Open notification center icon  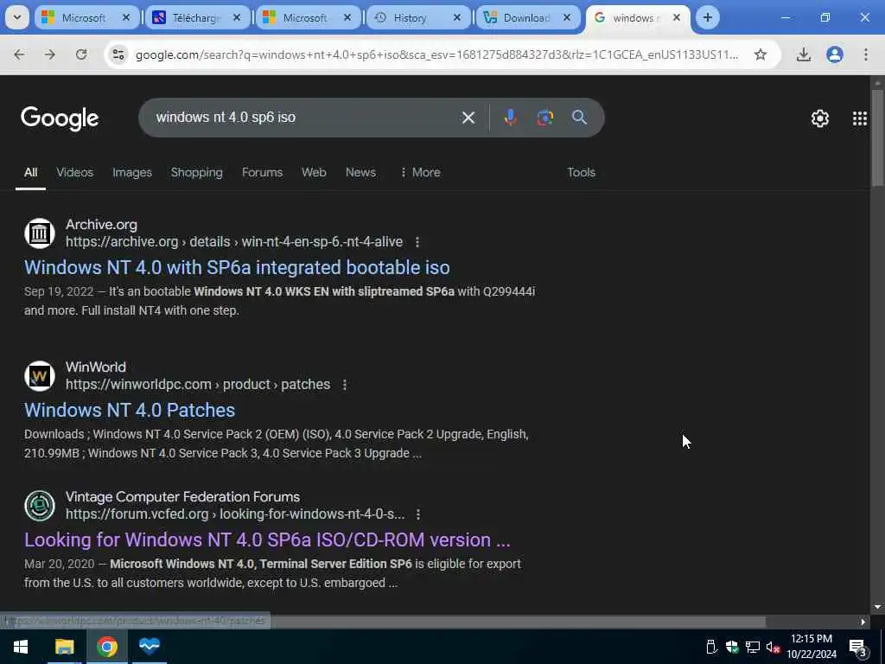pyautogui.click(x=858, y=648)
